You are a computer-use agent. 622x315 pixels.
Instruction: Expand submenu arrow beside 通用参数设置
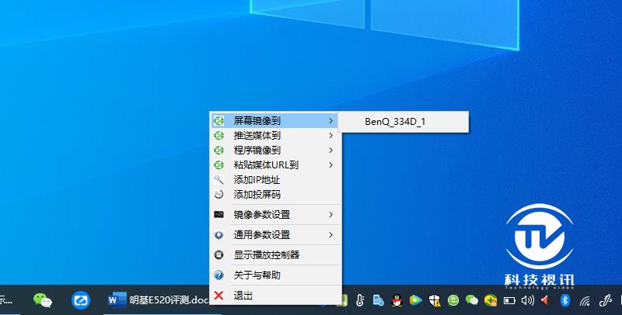(331, 235)
